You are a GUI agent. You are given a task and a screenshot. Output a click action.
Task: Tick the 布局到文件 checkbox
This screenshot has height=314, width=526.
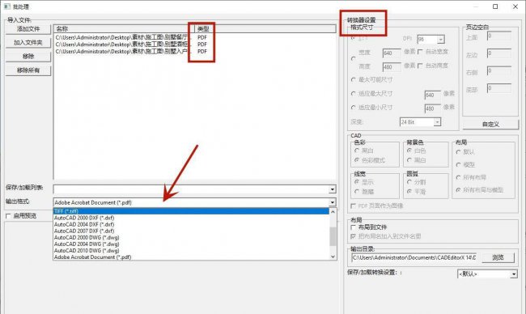pos(353,227)
